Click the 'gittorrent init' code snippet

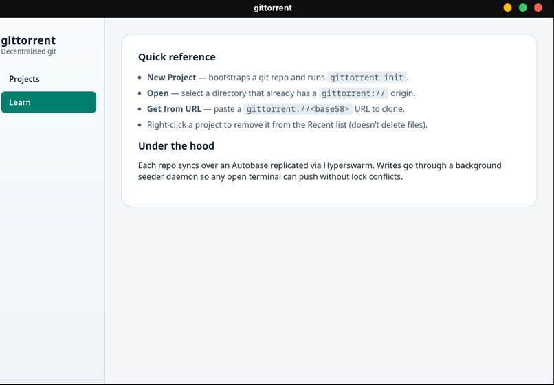pyautogui.click(x=367, y=78)
